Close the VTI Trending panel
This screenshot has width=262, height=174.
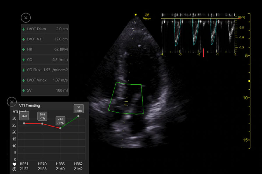tap(12, 102)
